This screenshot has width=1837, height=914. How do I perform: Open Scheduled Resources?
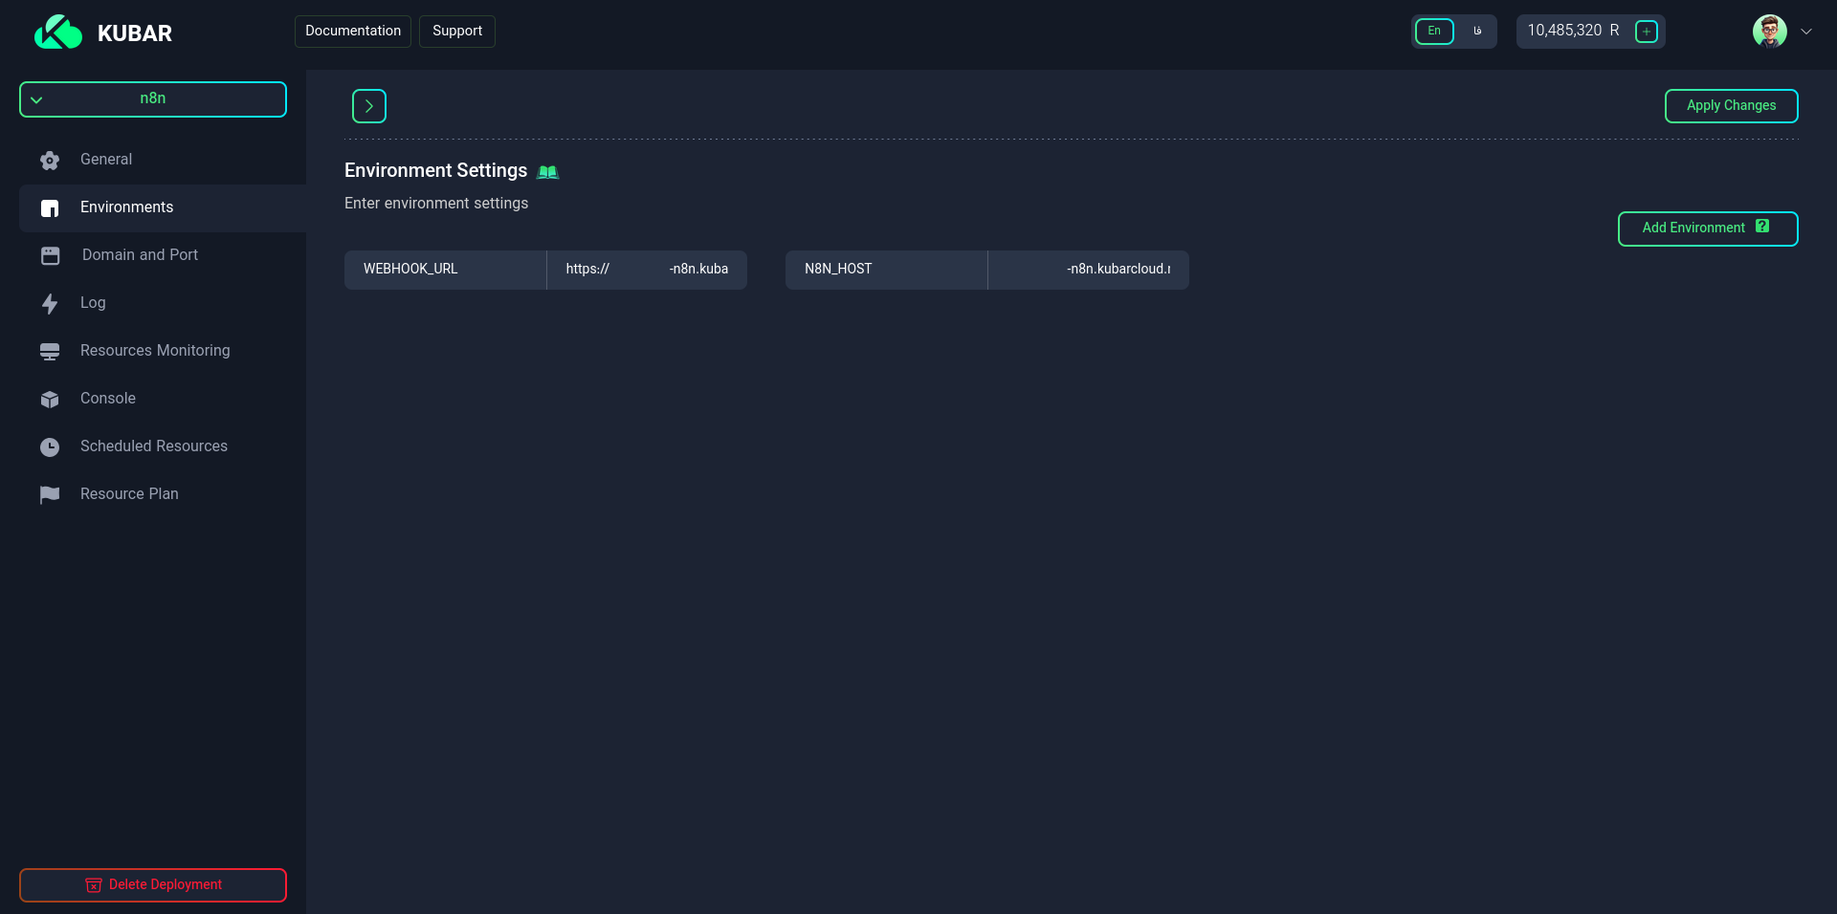[163, 446]
